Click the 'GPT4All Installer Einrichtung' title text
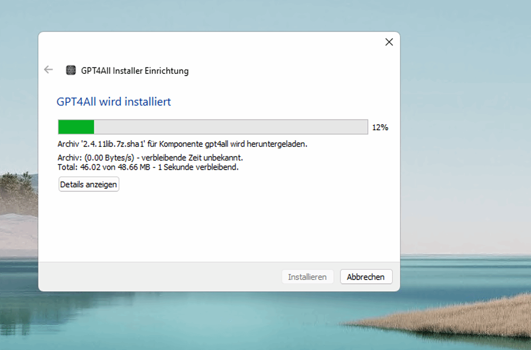The image size is (531, 350). [x=135, y=71]
